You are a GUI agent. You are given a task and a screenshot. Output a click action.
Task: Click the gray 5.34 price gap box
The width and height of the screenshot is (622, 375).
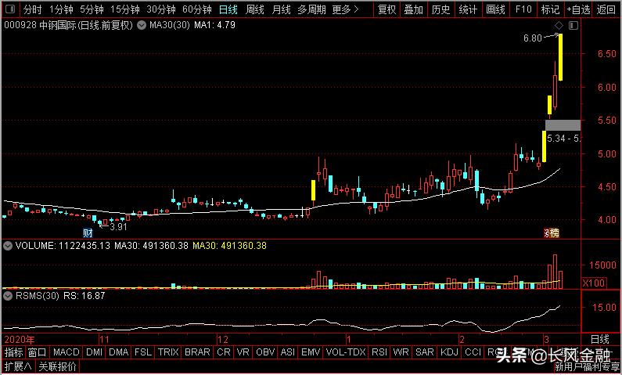[x=563, y=125]
